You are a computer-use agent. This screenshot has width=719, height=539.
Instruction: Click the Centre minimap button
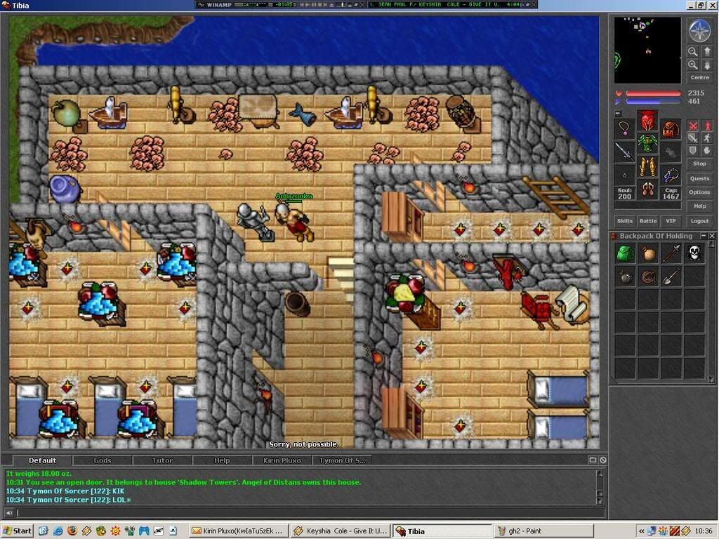[700, 77]
